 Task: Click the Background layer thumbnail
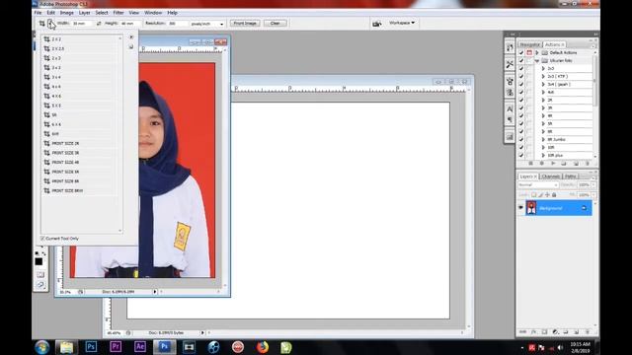(x=531, y=208)
